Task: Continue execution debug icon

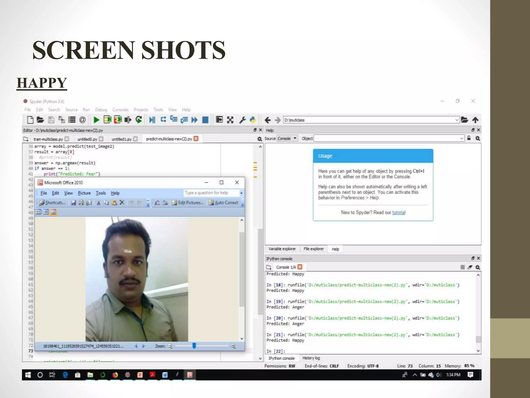Action: 194,120
